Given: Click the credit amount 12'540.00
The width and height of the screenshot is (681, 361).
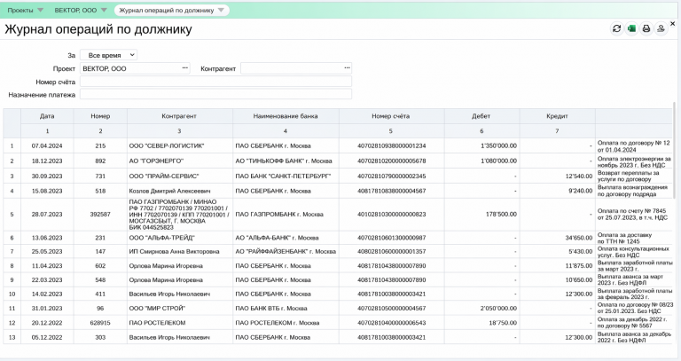Looking at the screenshot, I should click(x=579, y=176).
